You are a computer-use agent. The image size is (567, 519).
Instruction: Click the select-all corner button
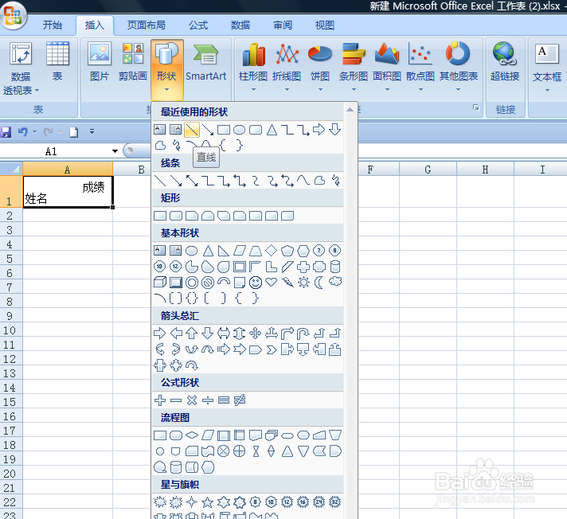[x=11, y=169]
